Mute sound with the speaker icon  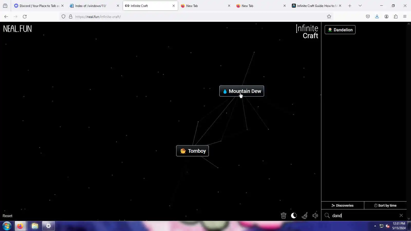[315, 216]
